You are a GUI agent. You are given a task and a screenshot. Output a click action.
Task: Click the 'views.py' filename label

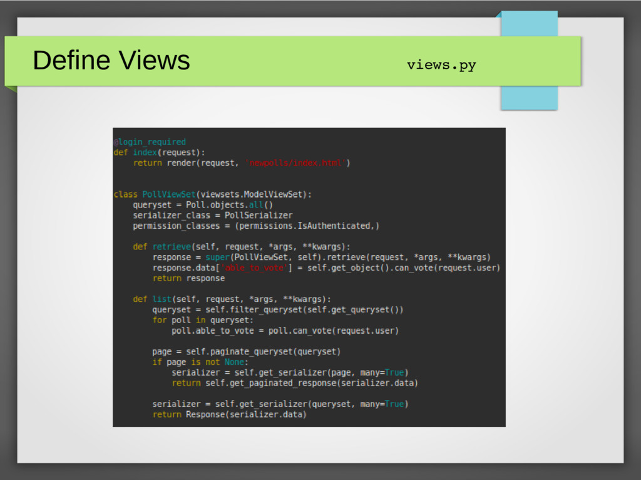tap(441, 65)
